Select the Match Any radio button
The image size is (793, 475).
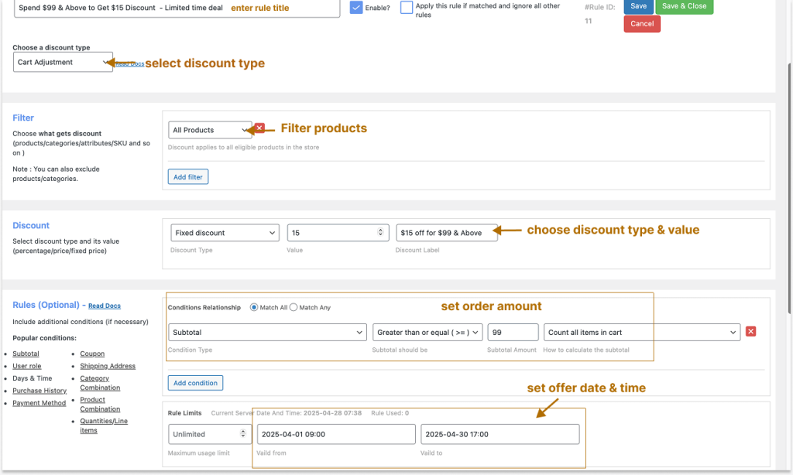tap(294, 307)
